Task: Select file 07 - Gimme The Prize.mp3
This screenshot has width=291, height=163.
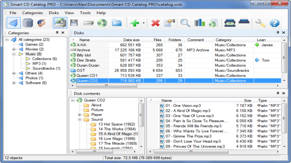Action: [x=189, y=136]
